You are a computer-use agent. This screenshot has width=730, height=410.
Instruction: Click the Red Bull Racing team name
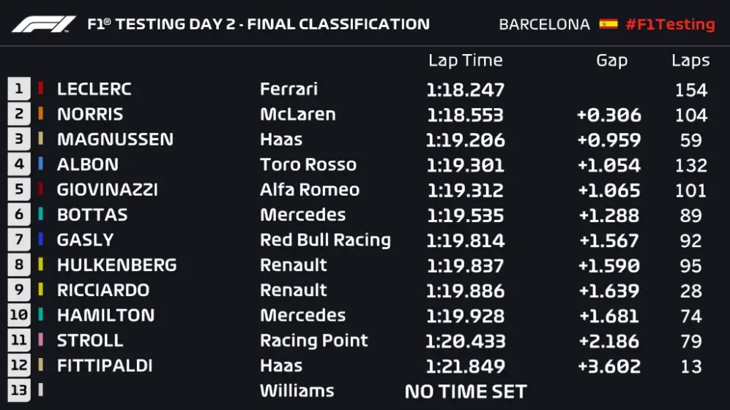[325, 240]
